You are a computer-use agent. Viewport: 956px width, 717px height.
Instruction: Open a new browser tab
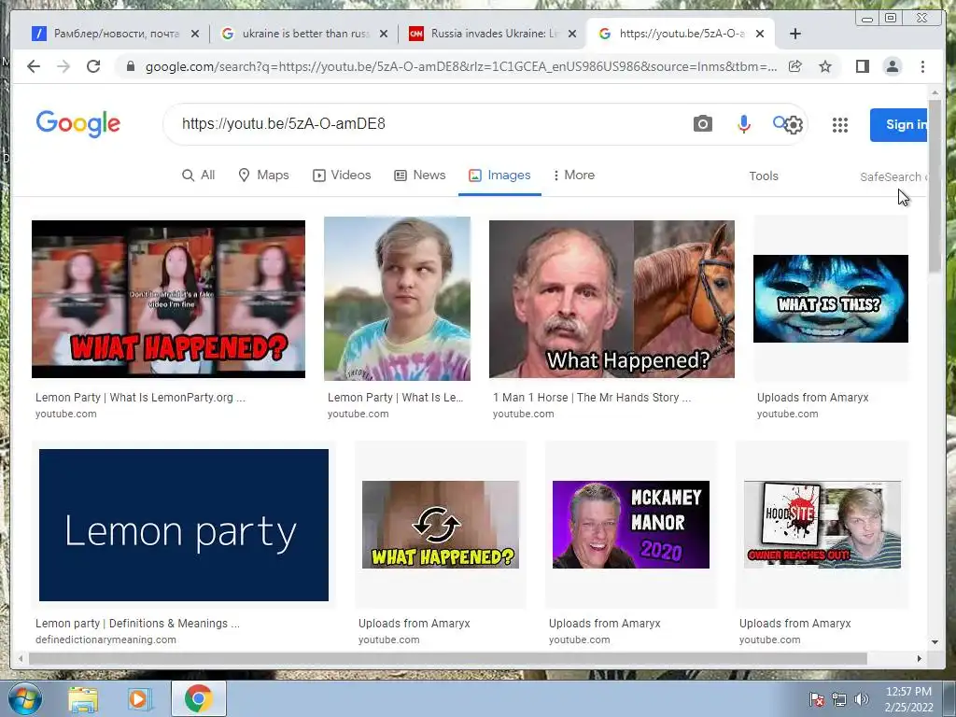click(795, 34)
